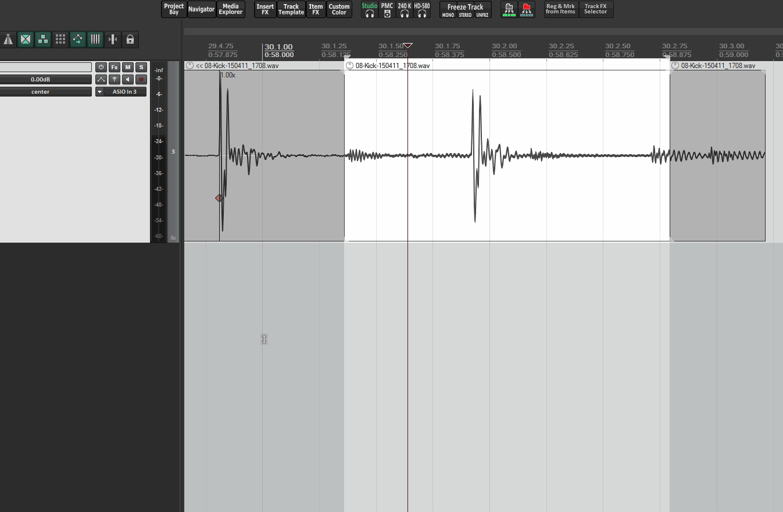Open Track FX Selector

coord(596,9)
